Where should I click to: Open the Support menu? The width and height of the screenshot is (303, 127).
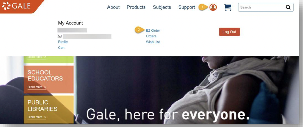point(187,7)
